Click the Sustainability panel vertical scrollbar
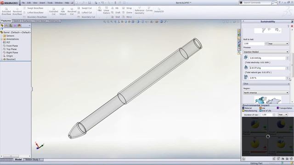This screenshot has width=294, height=165. pos(292,66)
